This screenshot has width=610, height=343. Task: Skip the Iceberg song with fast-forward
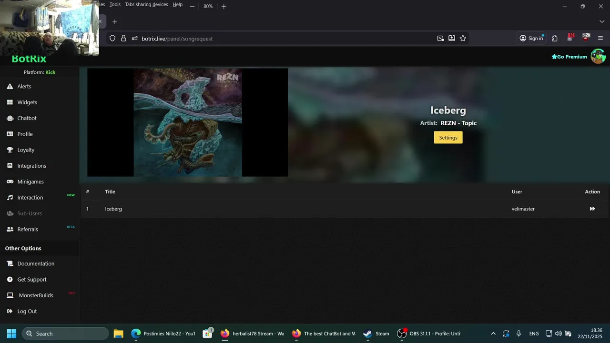click(592, 209)
